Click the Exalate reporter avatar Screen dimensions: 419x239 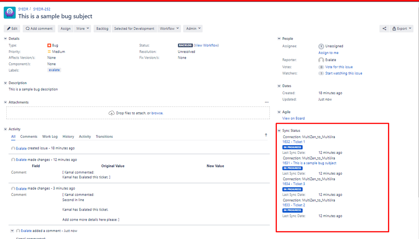[x=321, y=60]
